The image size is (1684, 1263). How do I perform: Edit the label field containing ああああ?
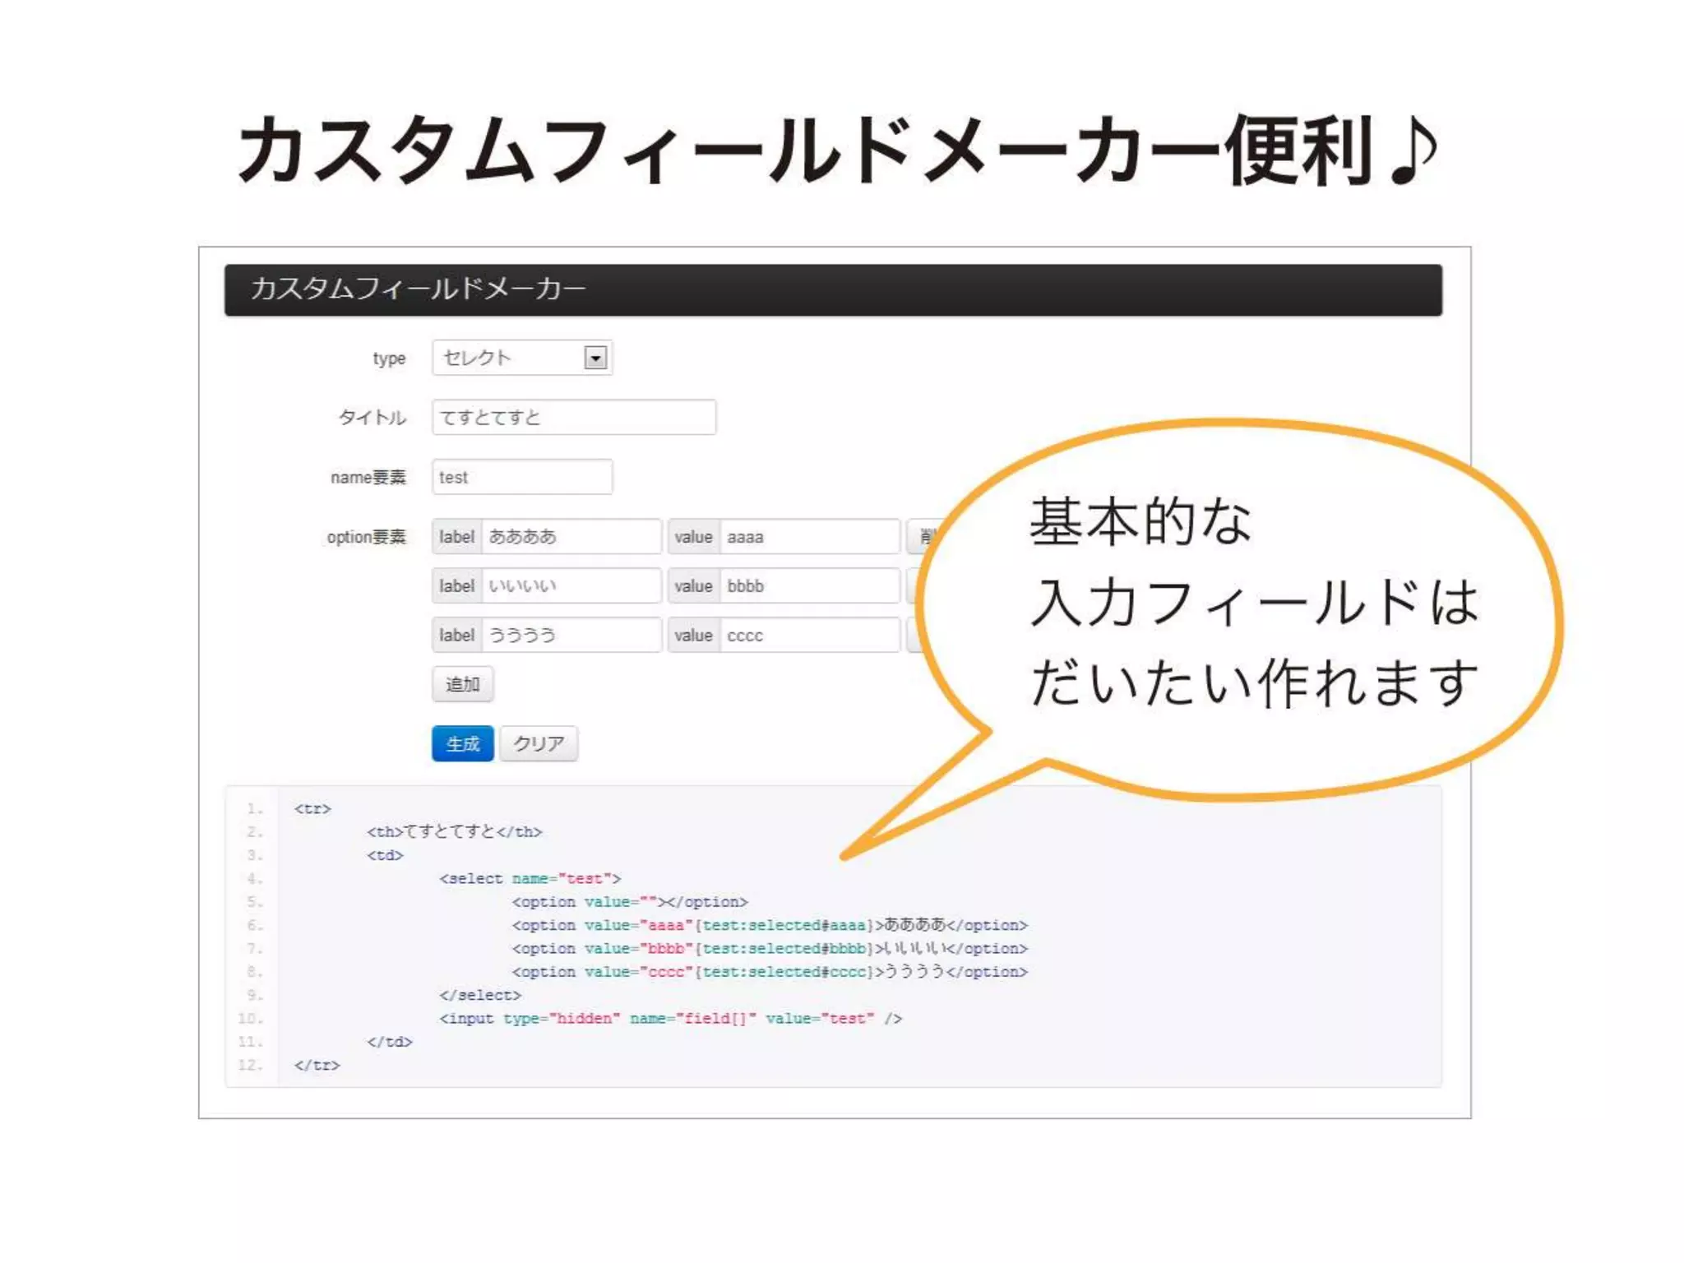pos(571,536)
